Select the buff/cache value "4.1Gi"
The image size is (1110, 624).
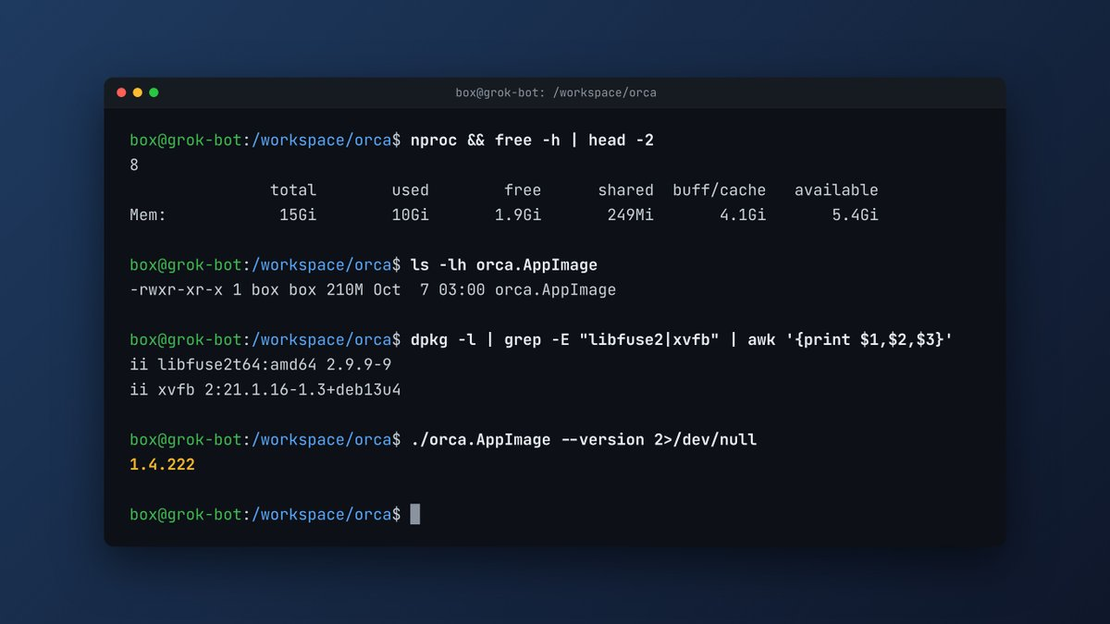[743, 215]
